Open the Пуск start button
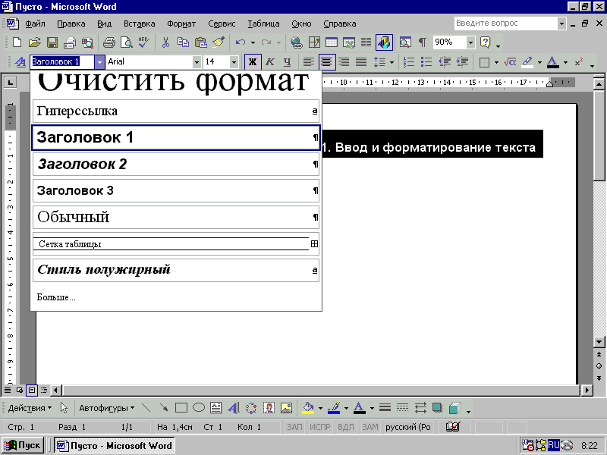This screenshot has height=455, width=607. (24, 445)
